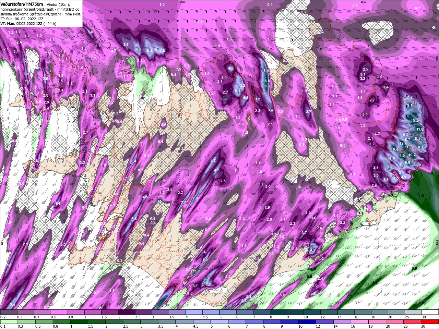Image resolution: width=439 pixels, height=329 pixels.
Task: Click the magenta 0.5 snow legend swatch
Action: point(60,312)
